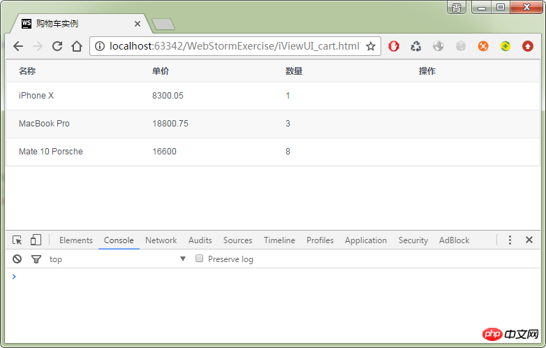This screenshot has width=546, height=348.
Task: Close the DevTools panel
Action: 529,240
